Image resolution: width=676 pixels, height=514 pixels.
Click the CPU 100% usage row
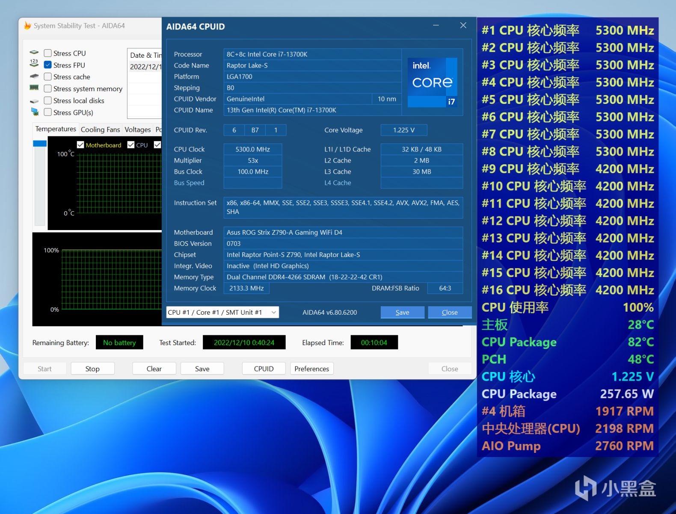click(568, 307)
